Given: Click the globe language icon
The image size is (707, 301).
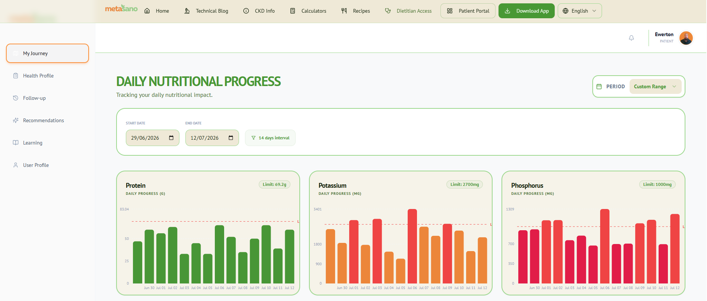Looking at the screenshot, I should tap(566, 11).
